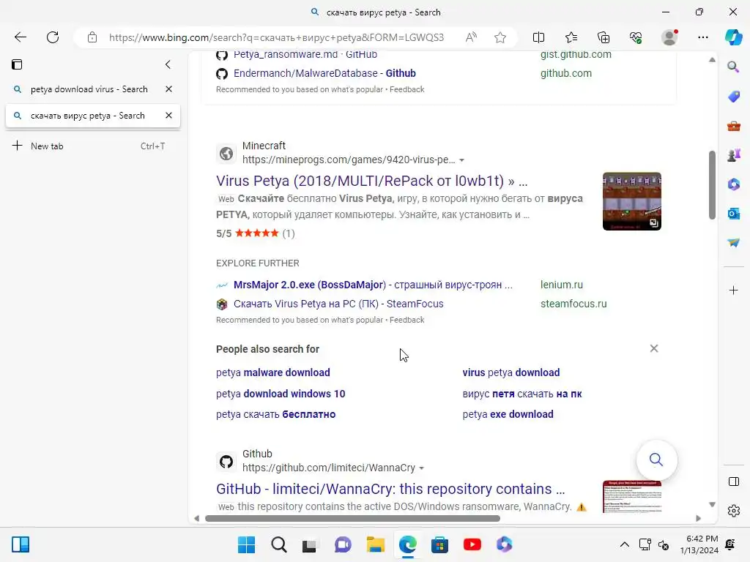Open sidebar Games chess icon
Viewport: 750px width, 562px height.
tap(733, 155)
